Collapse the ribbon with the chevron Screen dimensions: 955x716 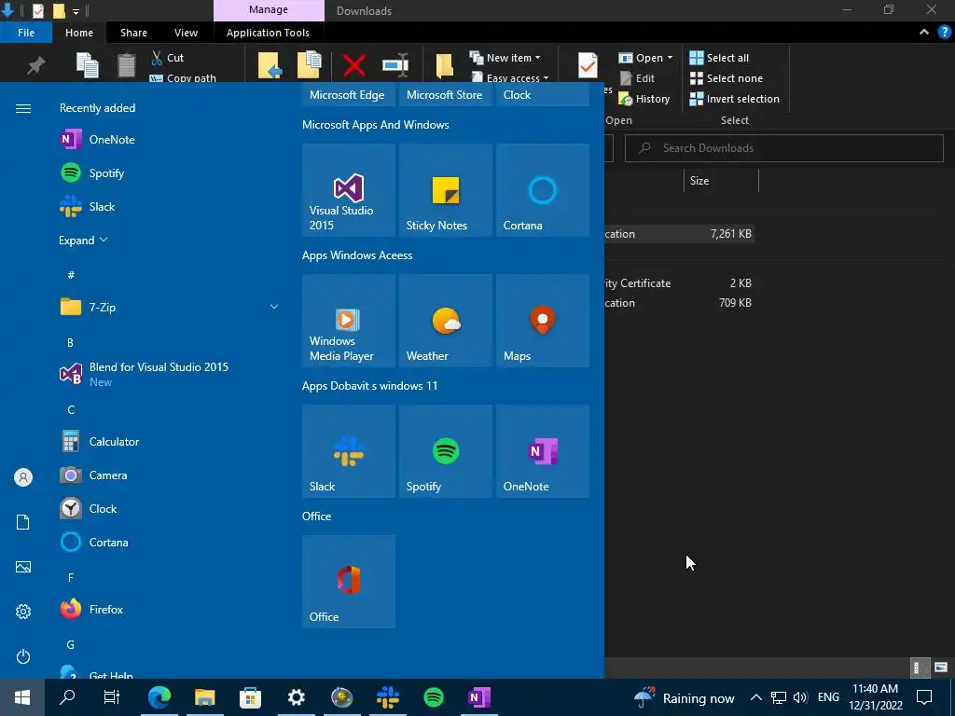point(924,33)
